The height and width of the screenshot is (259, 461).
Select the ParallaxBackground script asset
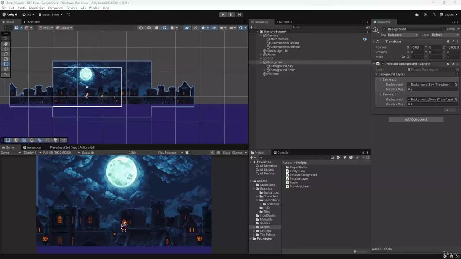pyautogui.click(x=303, y=175)
